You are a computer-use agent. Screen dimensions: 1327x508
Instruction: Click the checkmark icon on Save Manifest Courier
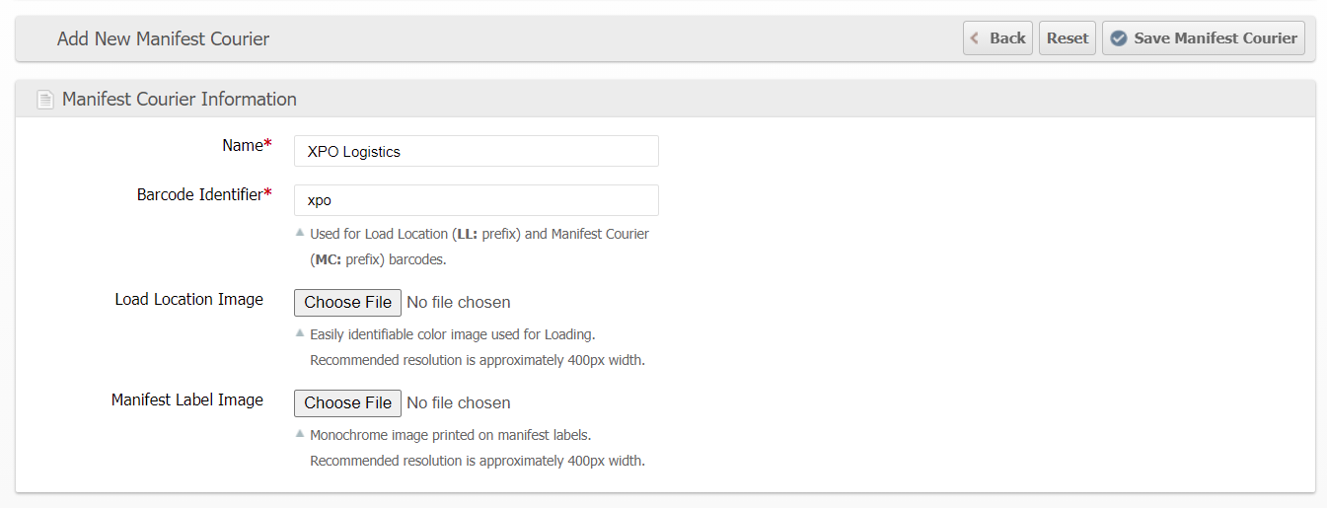[1119, 38]
